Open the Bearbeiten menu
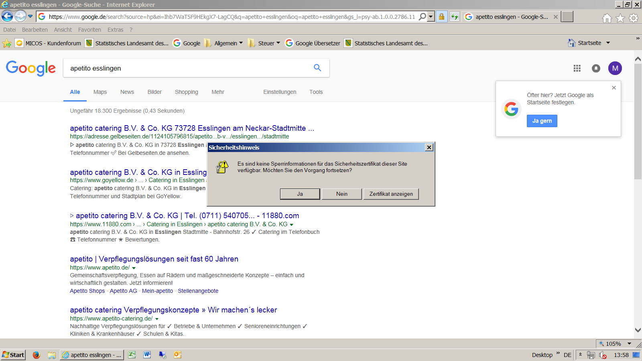The height and width of the screenshot is (361, 642). click(35, 30)
